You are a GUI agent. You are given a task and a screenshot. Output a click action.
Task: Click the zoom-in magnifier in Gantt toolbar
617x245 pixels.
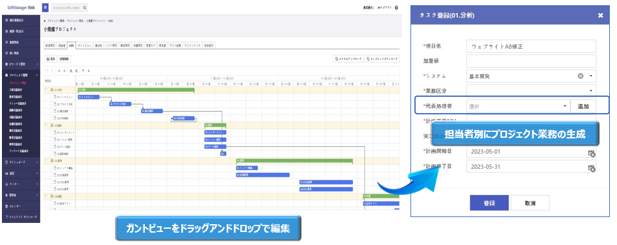click(x=71, y=71)
